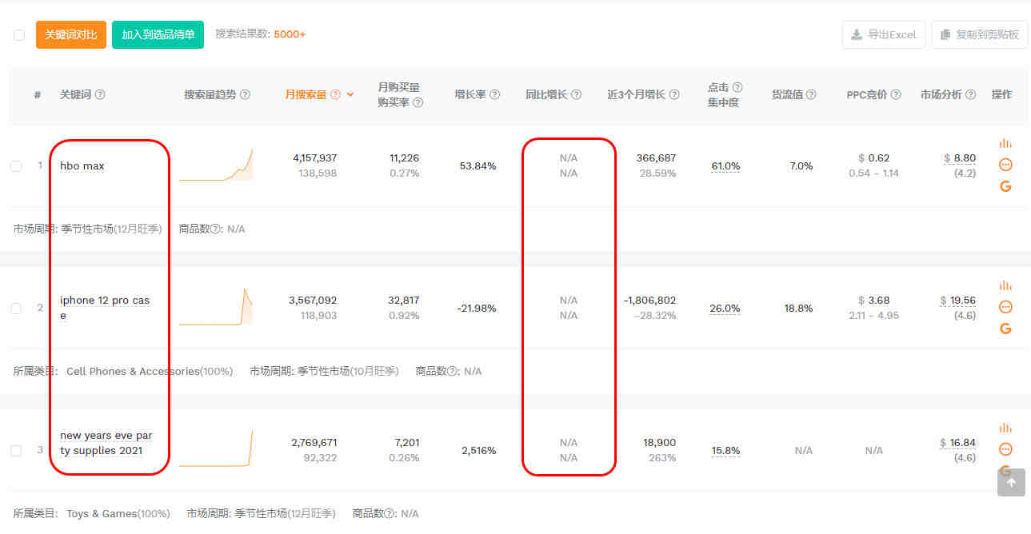Click the hbo max search trend sparkline

(216, 165)
